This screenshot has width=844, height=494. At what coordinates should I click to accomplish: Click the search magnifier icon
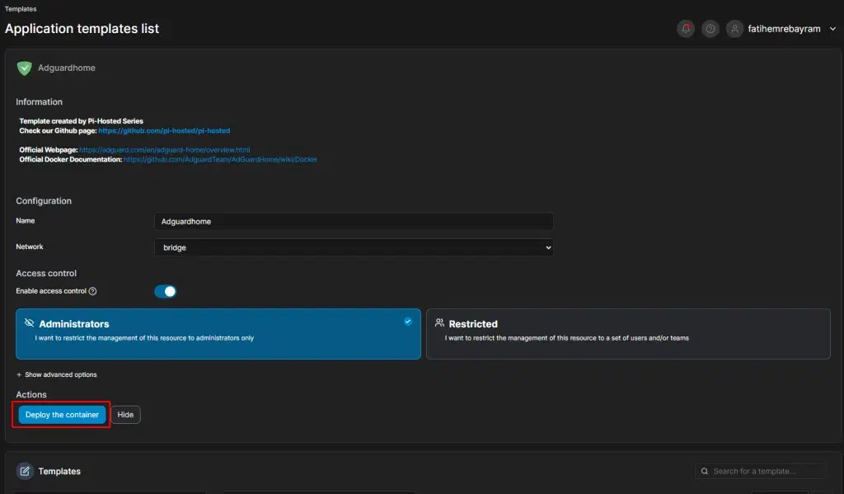pyautogui.click(x=705, y=472)
